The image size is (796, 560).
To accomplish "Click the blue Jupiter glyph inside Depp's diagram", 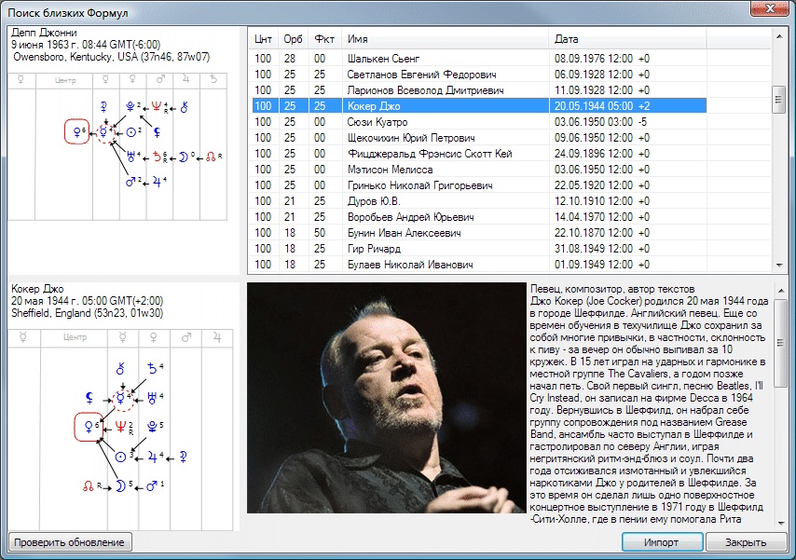I will click(x=157, y=182).
